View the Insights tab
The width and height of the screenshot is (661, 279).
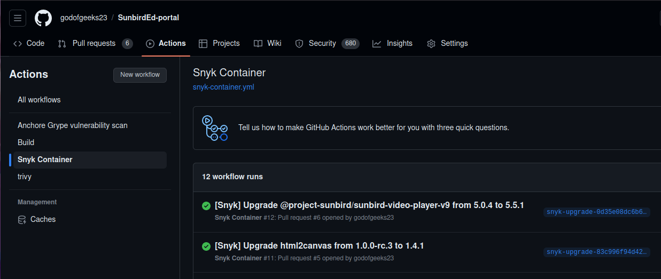393,43
